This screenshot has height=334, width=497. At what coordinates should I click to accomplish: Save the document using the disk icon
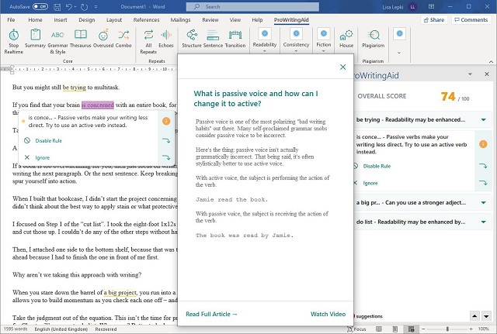pyautogui.click(x=57, y=7)
